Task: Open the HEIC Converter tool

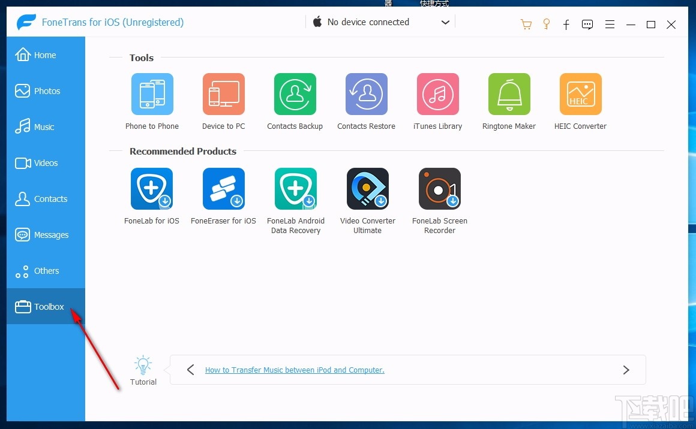Action: [x=580, y=93]
